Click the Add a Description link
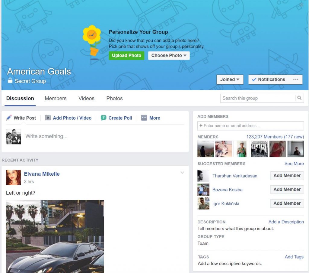309x273 pixels. pyautogui.click(x=286, y=222)
